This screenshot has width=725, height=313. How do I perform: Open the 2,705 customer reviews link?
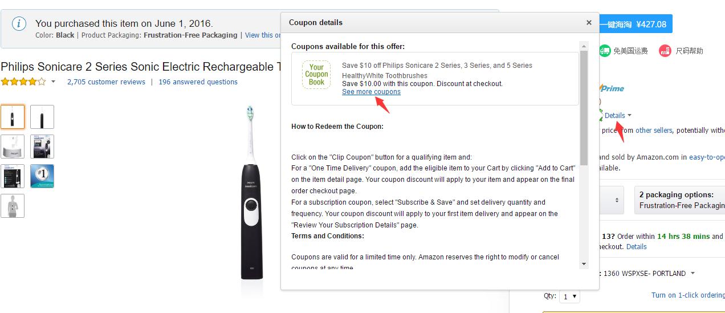click(106, 82)
